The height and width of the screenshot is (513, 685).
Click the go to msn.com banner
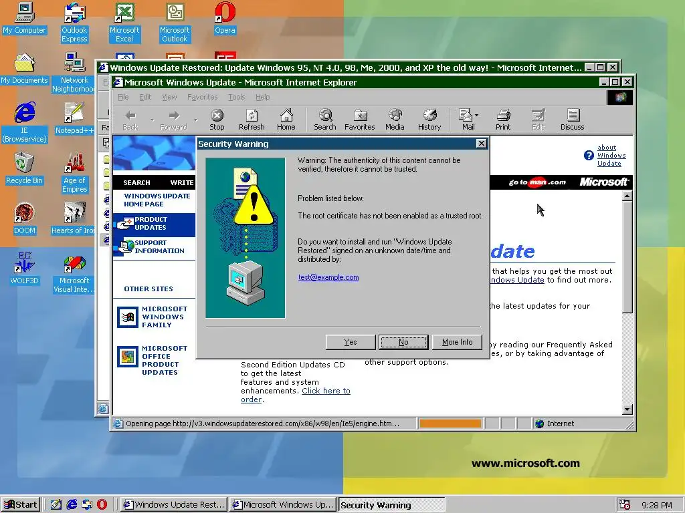tap(537, 182)
